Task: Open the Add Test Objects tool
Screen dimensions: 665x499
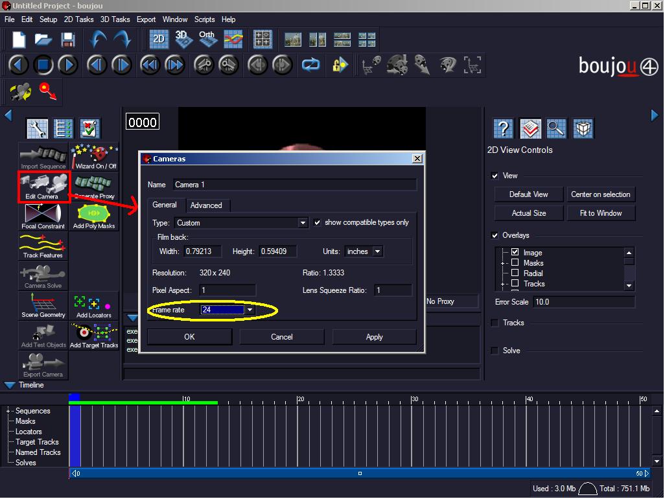Action: coord(43,336)
